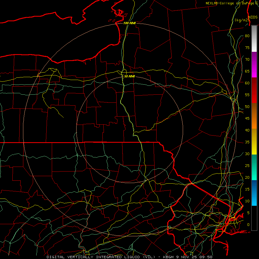Click the 50 value on the color scale
This screenshot has width=259, height=259.
coord(247,107)
